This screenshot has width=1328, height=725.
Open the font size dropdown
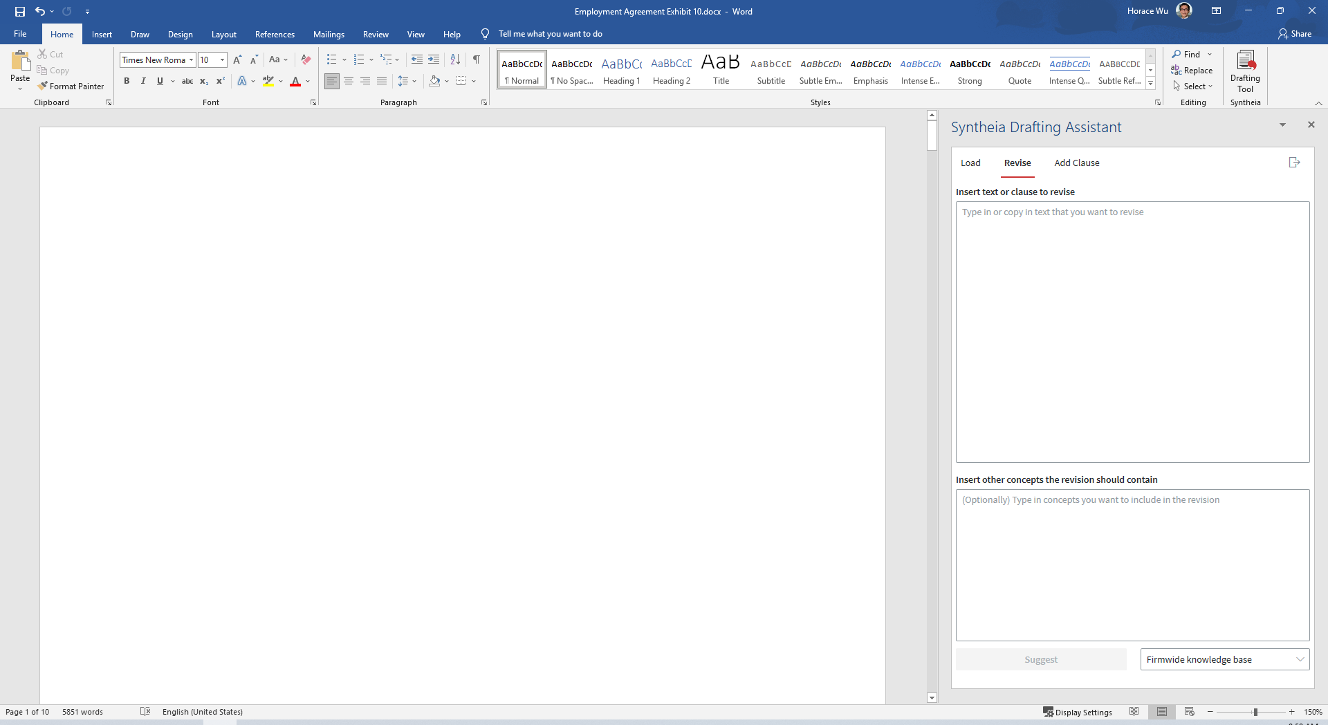[222, 60]
